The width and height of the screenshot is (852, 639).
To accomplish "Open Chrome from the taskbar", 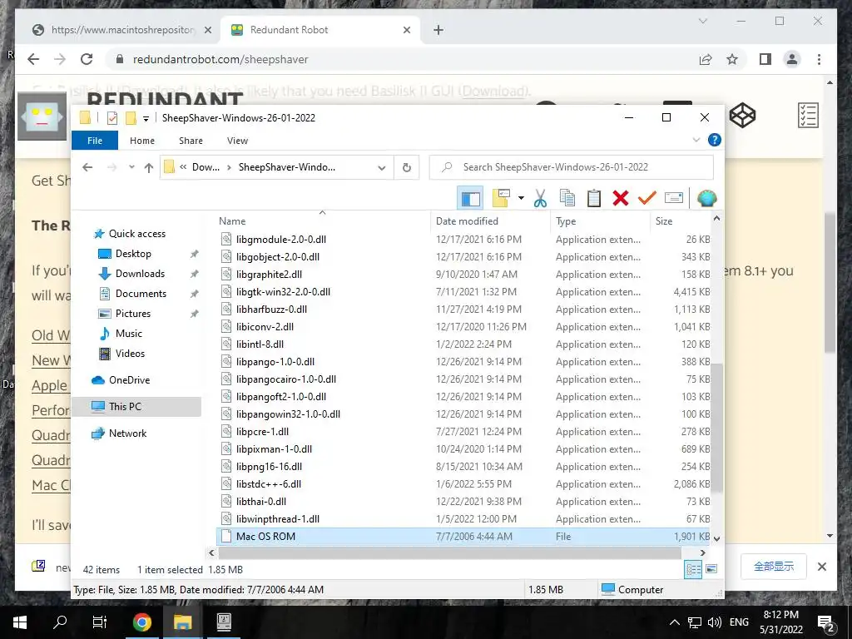I will pos(141,622).
